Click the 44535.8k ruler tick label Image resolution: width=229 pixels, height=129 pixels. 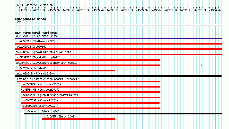pyautogui.click(x=127, y=10)
